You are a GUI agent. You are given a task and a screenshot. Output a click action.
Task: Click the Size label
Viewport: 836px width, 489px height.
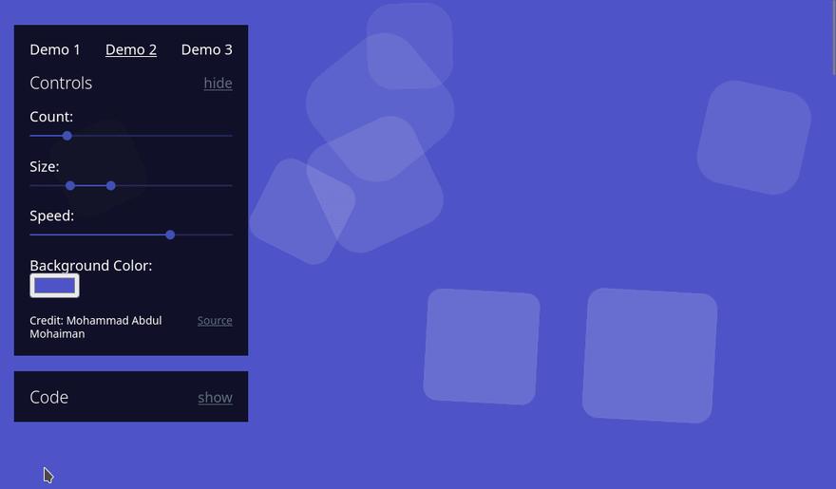point(45,167)
